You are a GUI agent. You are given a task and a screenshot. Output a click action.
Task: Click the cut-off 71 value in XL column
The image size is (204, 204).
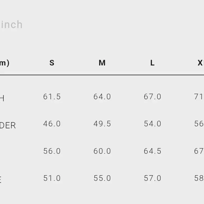click(199, 97)
